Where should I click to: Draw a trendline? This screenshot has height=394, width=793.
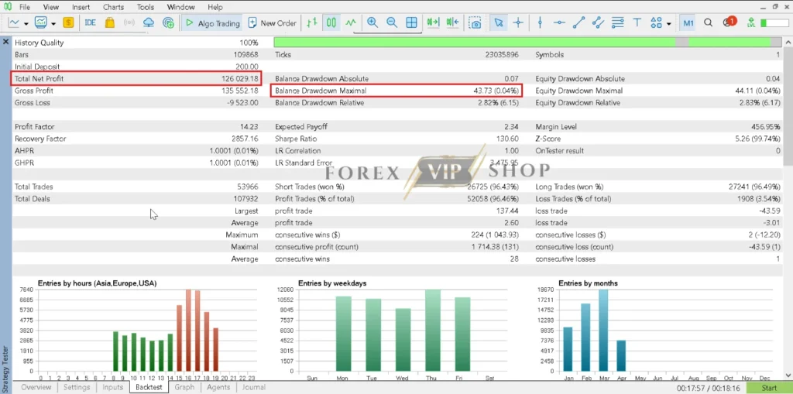pos(578,22)
